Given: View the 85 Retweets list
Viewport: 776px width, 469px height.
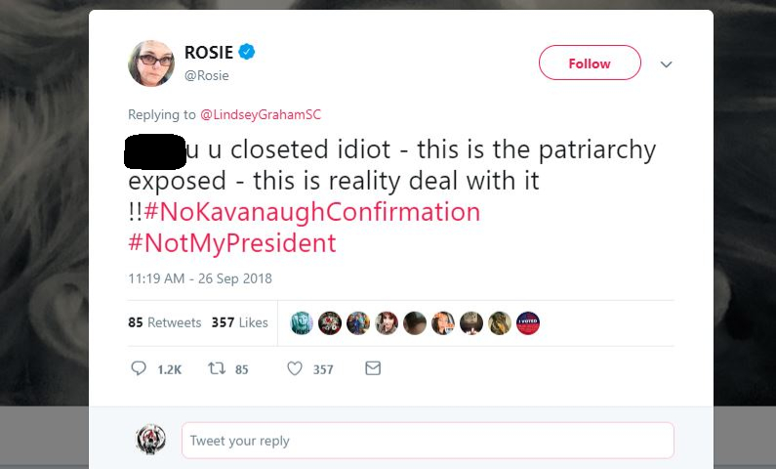Looking at the screenshot, I should tap(164, 322).
